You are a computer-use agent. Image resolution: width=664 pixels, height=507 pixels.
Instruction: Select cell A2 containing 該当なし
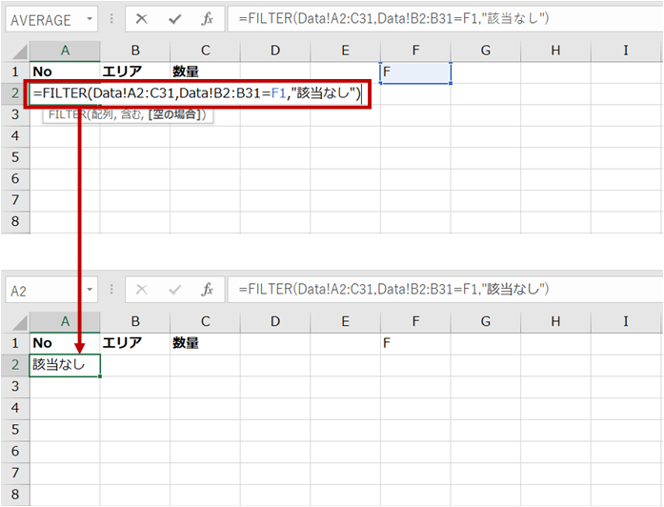click(65, 364)
